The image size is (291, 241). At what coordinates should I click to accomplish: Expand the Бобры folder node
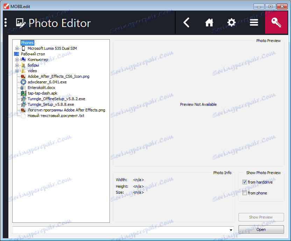pos(17,65)
